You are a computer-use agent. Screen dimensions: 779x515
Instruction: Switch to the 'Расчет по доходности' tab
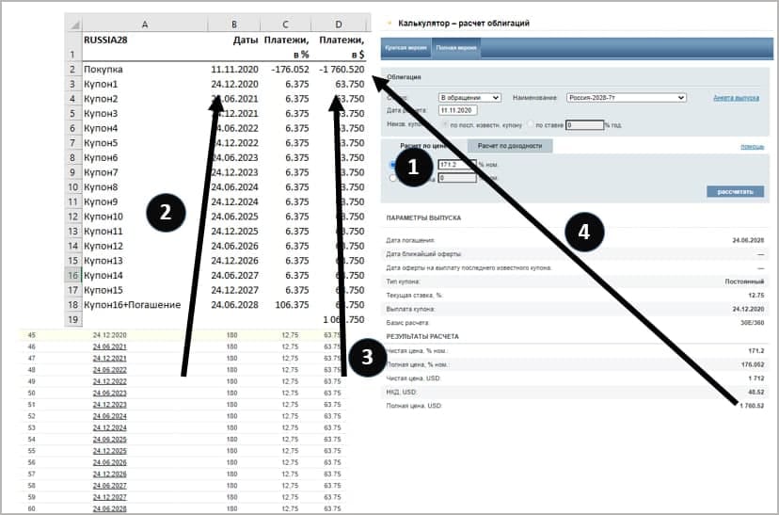[x=509, y=146]
